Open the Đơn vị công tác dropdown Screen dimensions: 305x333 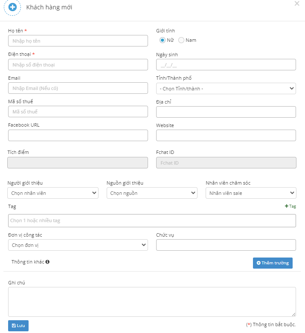pyautogui.click(x=78, y=245)
